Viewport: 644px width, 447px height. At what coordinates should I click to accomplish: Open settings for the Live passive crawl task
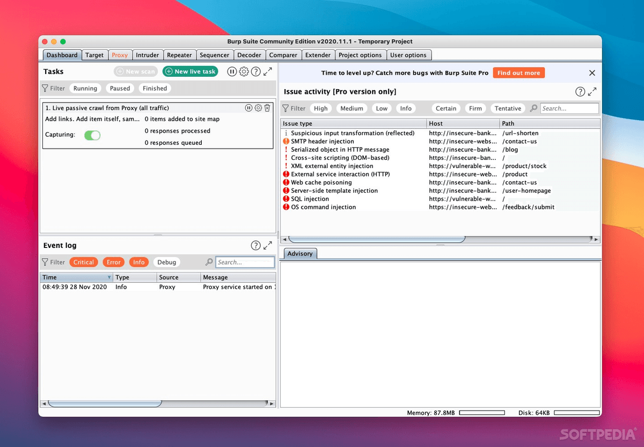coord(258,108)
